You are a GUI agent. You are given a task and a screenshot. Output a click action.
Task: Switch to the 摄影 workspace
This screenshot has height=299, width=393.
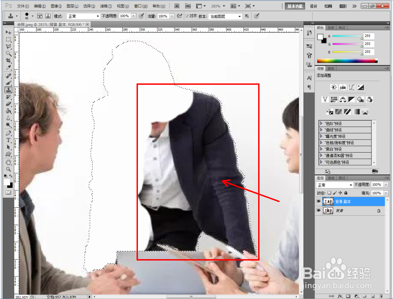[x=343, y=6]
